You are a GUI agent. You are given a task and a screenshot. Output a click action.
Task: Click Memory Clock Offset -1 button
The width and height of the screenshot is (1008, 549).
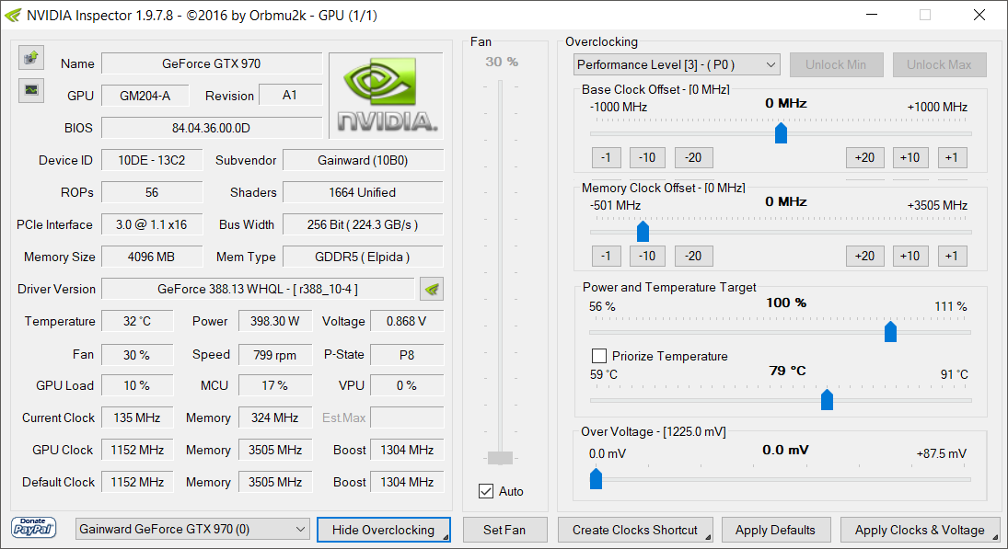tap(606, 256)
